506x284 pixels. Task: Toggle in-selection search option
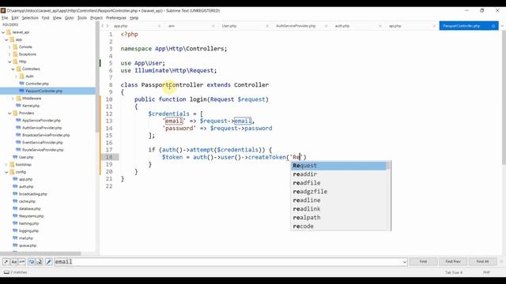tap(40, 262)
